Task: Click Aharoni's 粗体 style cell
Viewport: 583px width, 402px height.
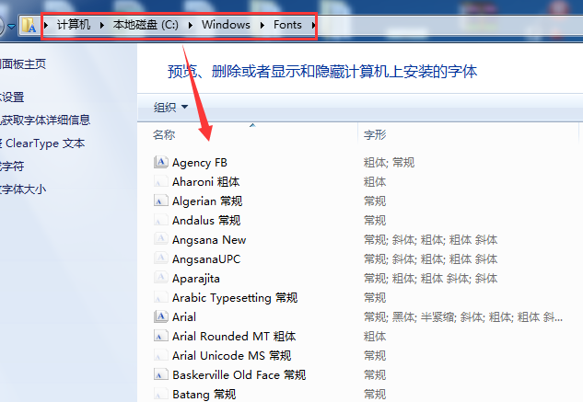Action: [375, 181]
